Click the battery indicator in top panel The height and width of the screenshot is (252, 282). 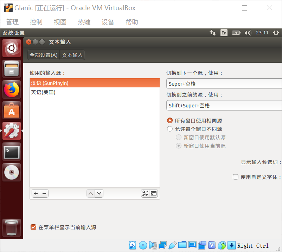tap(236, 33)
